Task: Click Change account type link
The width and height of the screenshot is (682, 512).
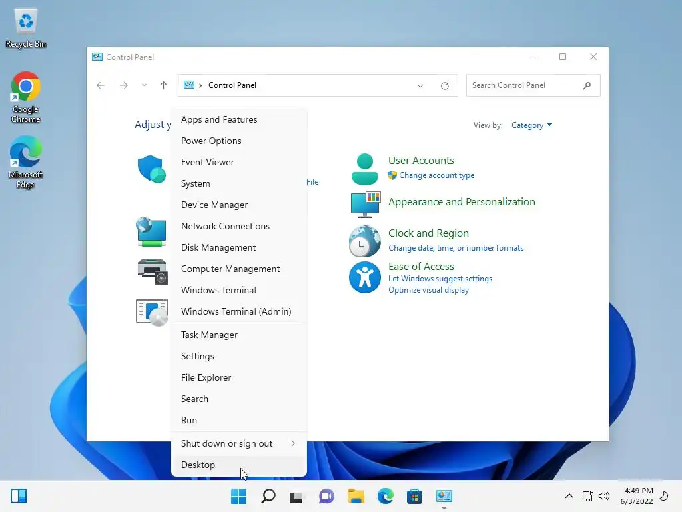Action: pos(437,175)
